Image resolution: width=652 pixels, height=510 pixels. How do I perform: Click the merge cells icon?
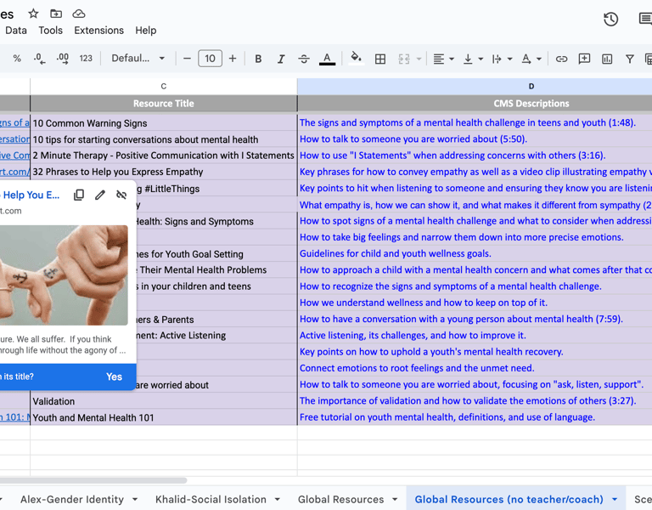(404, 59)
